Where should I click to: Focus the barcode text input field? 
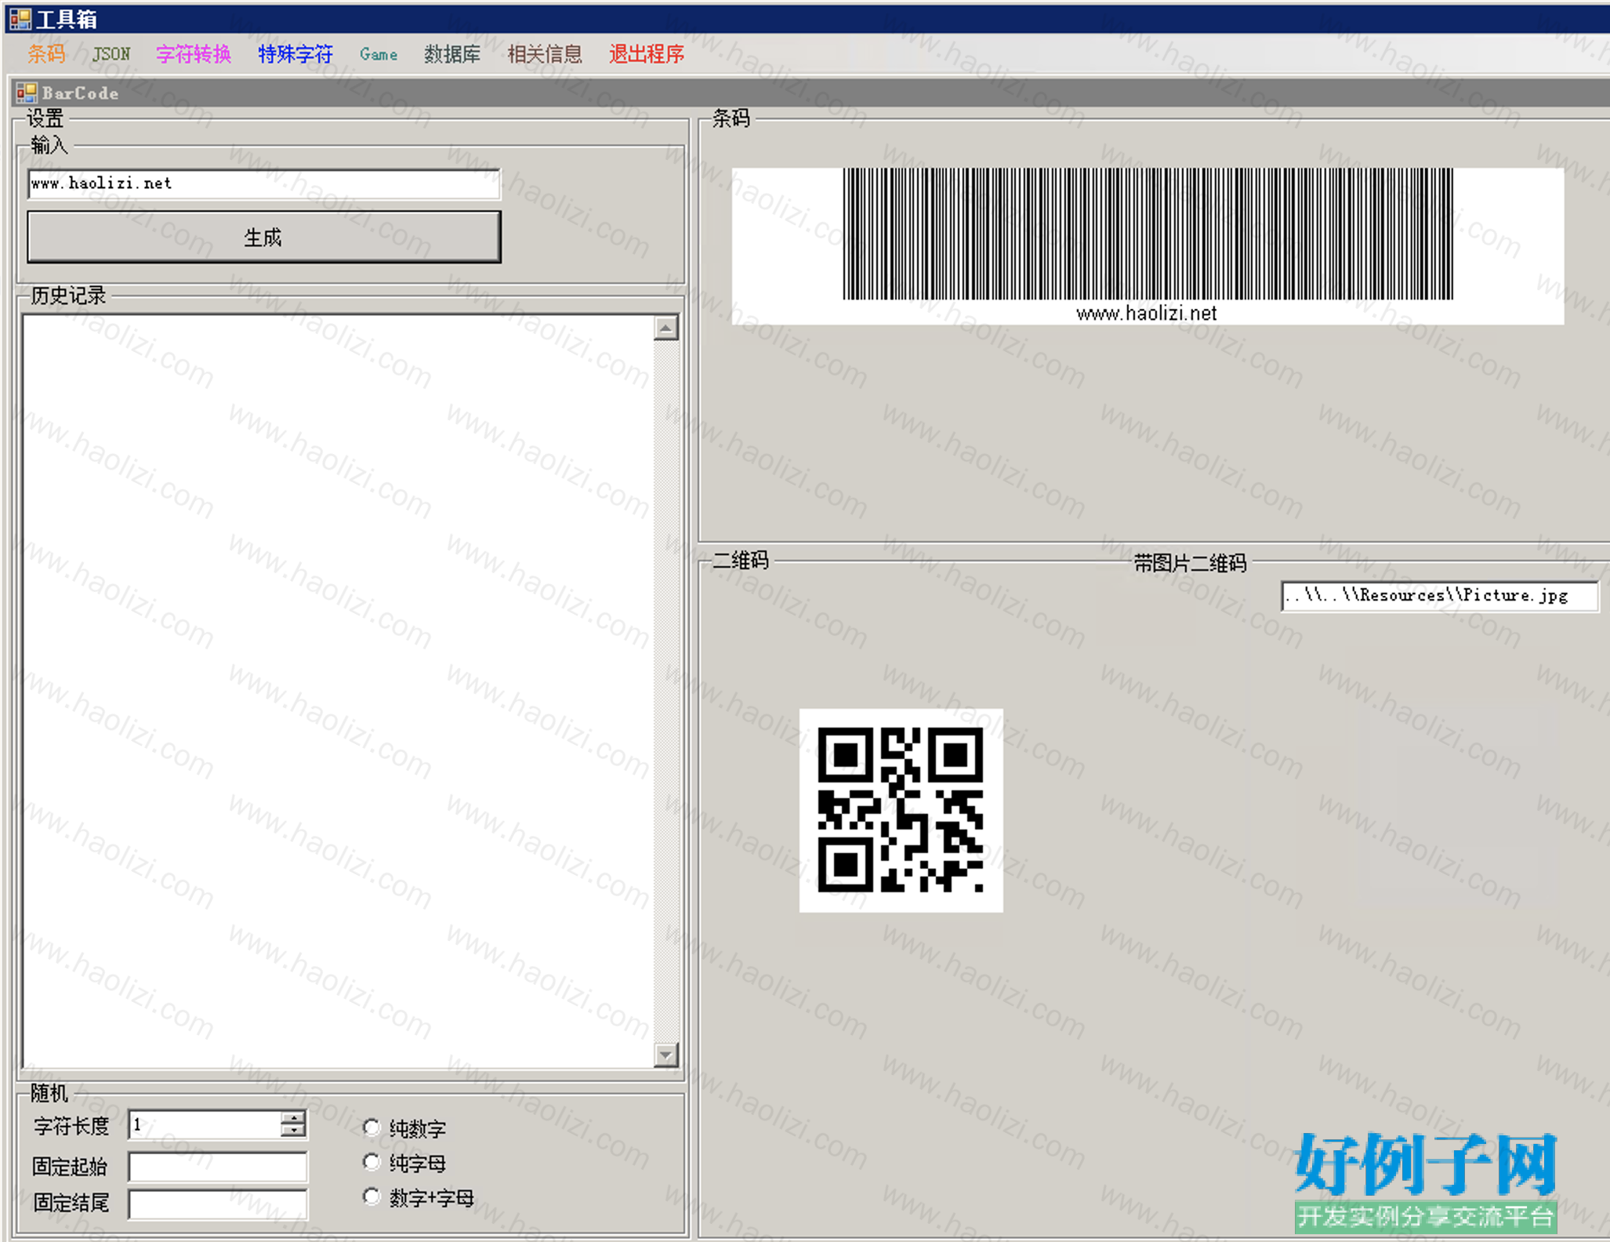point(264,183)
